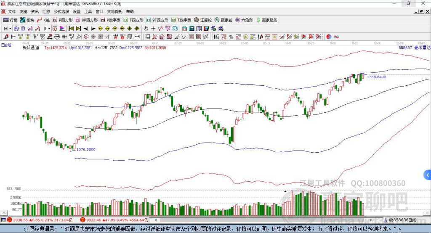
Task: Open the 文件 menu
Action: 12,11
